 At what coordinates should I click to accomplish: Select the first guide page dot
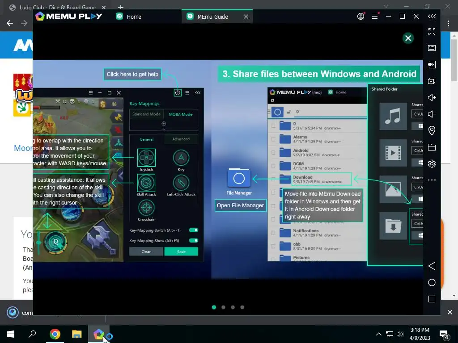214,307
